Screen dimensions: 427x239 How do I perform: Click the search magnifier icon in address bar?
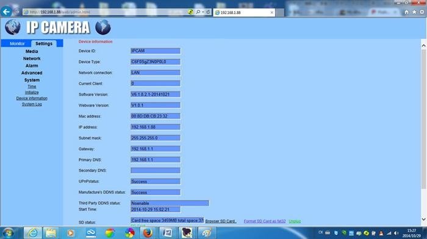click(198, 12)
